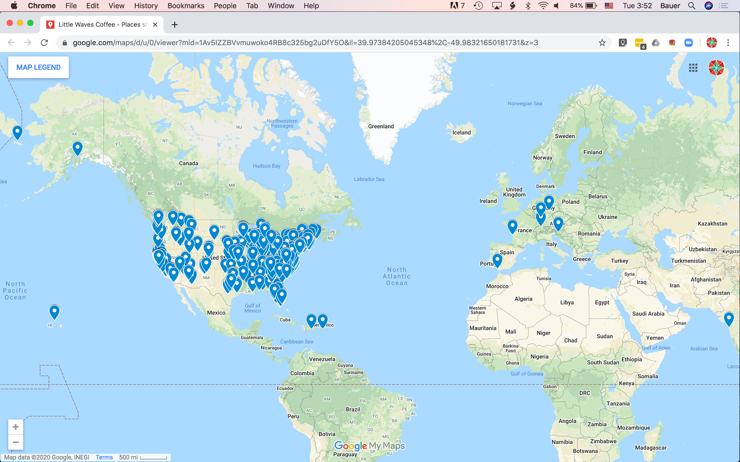Open the View menu
740x462 pixels.
[116, 6]
